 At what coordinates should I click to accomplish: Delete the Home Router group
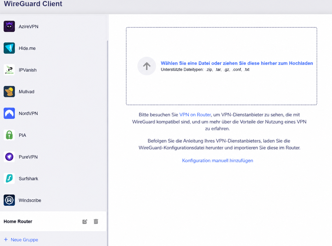click(x=96, y=221)
